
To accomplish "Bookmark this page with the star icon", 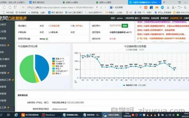I will (23, 8).
